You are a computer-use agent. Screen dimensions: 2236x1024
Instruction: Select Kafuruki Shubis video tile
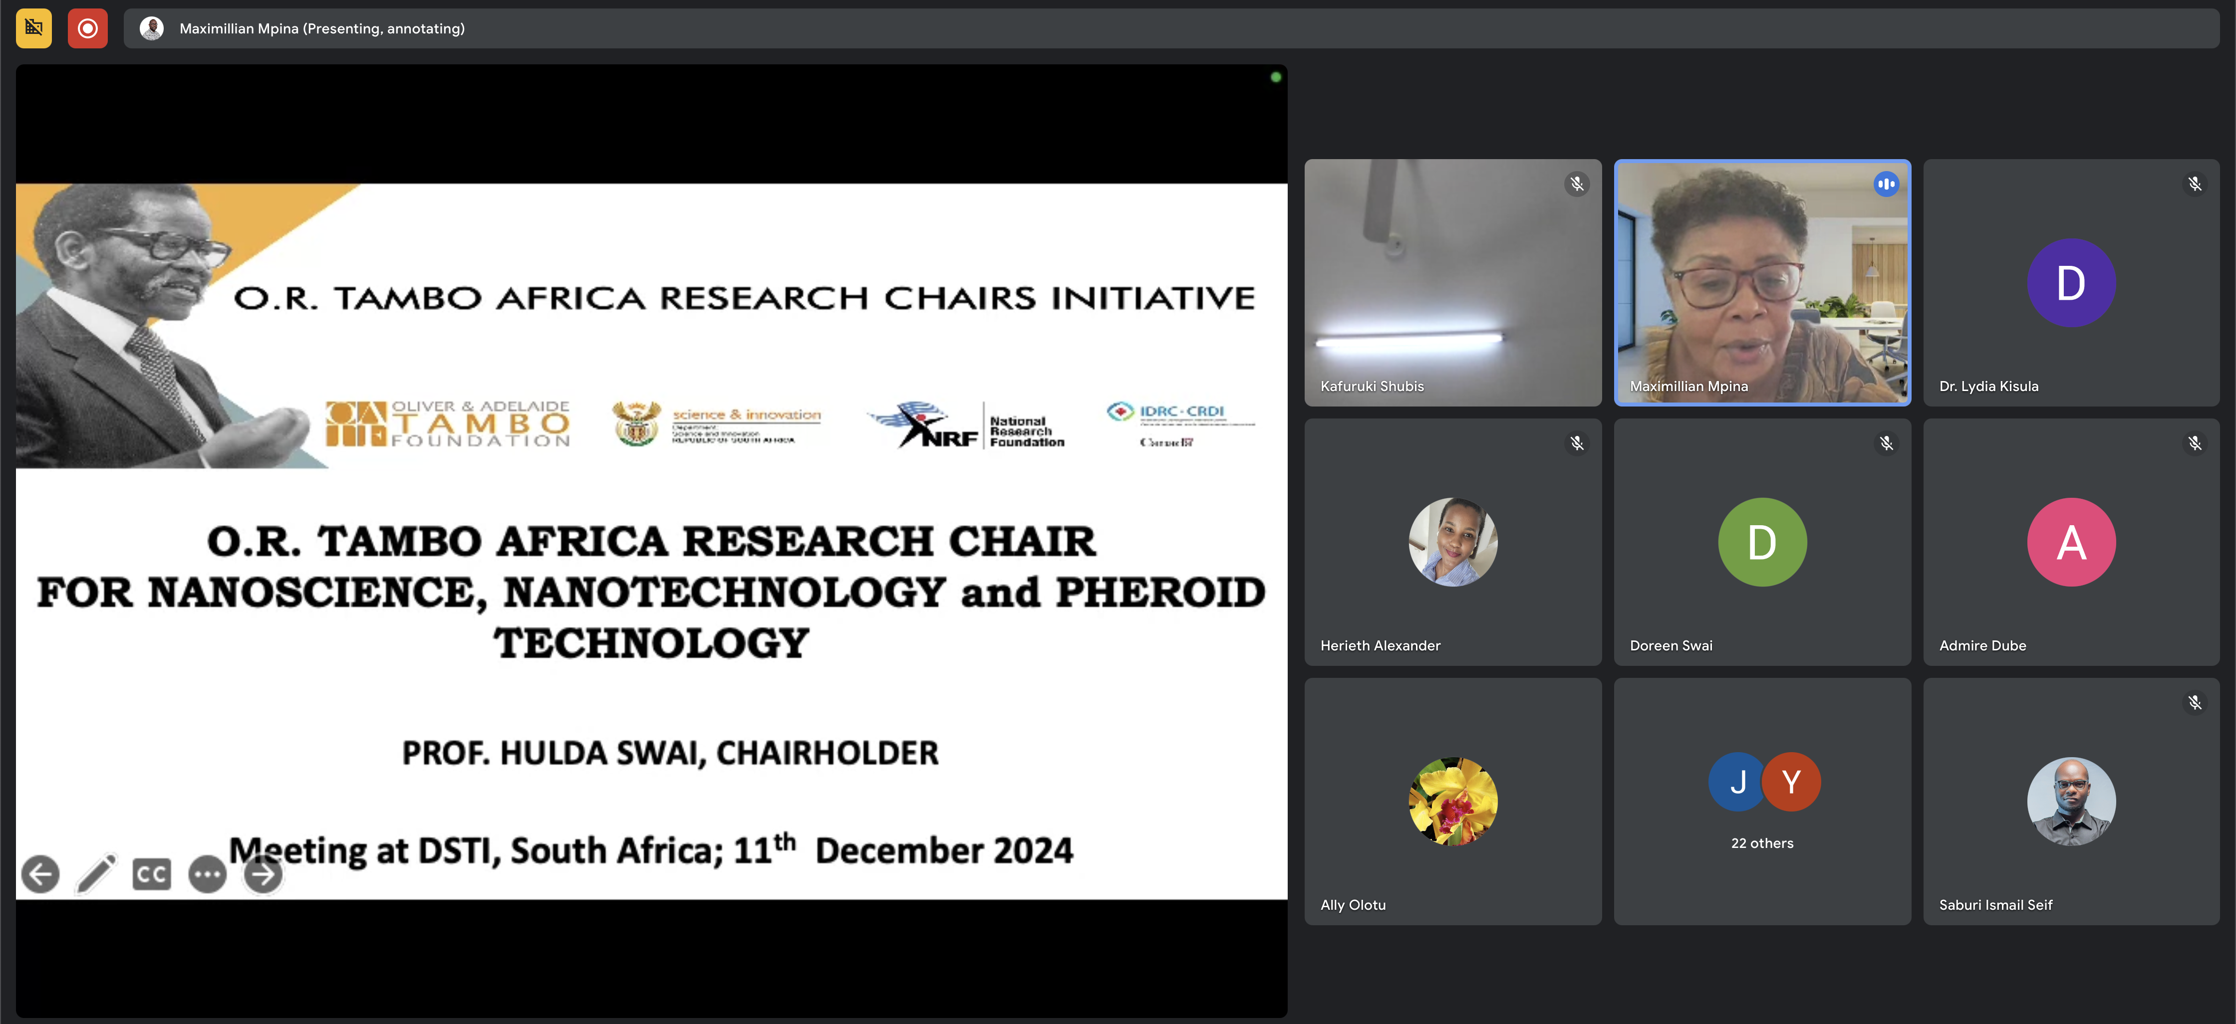pos(1453,282)
